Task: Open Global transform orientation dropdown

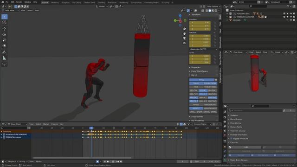Action: (x=102, y=6)
